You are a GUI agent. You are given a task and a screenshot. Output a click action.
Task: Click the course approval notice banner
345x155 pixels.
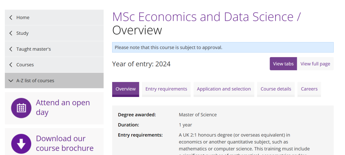point(223,48)
